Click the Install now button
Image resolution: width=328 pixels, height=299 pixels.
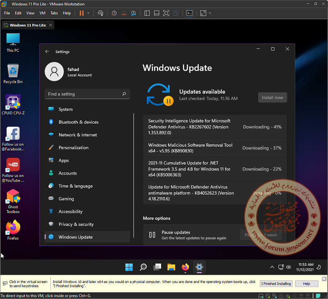272,98
